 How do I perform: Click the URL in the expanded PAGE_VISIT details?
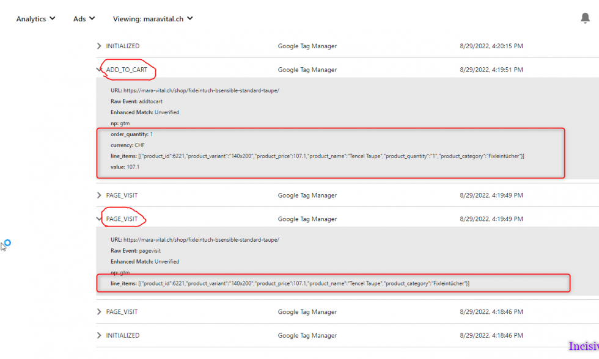200,240
